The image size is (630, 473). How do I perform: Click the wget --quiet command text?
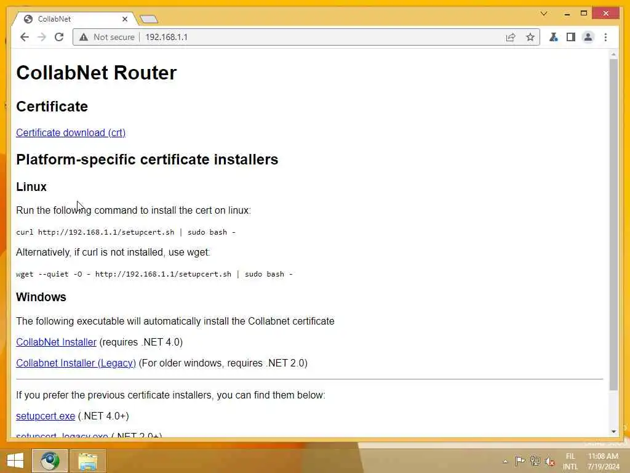154,274
